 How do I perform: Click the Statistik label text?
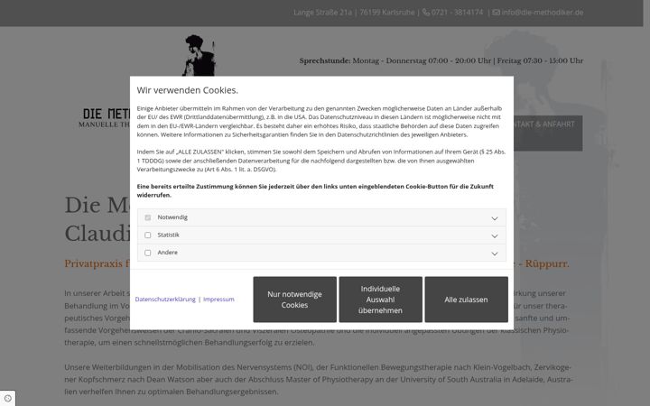168,235
